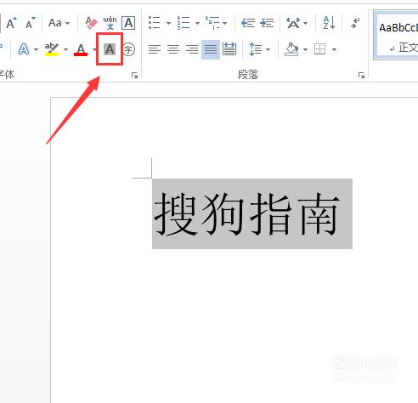Click the Character Border icon
The image size is (418, 403).
pyautogui.click(x=128, y=23)
